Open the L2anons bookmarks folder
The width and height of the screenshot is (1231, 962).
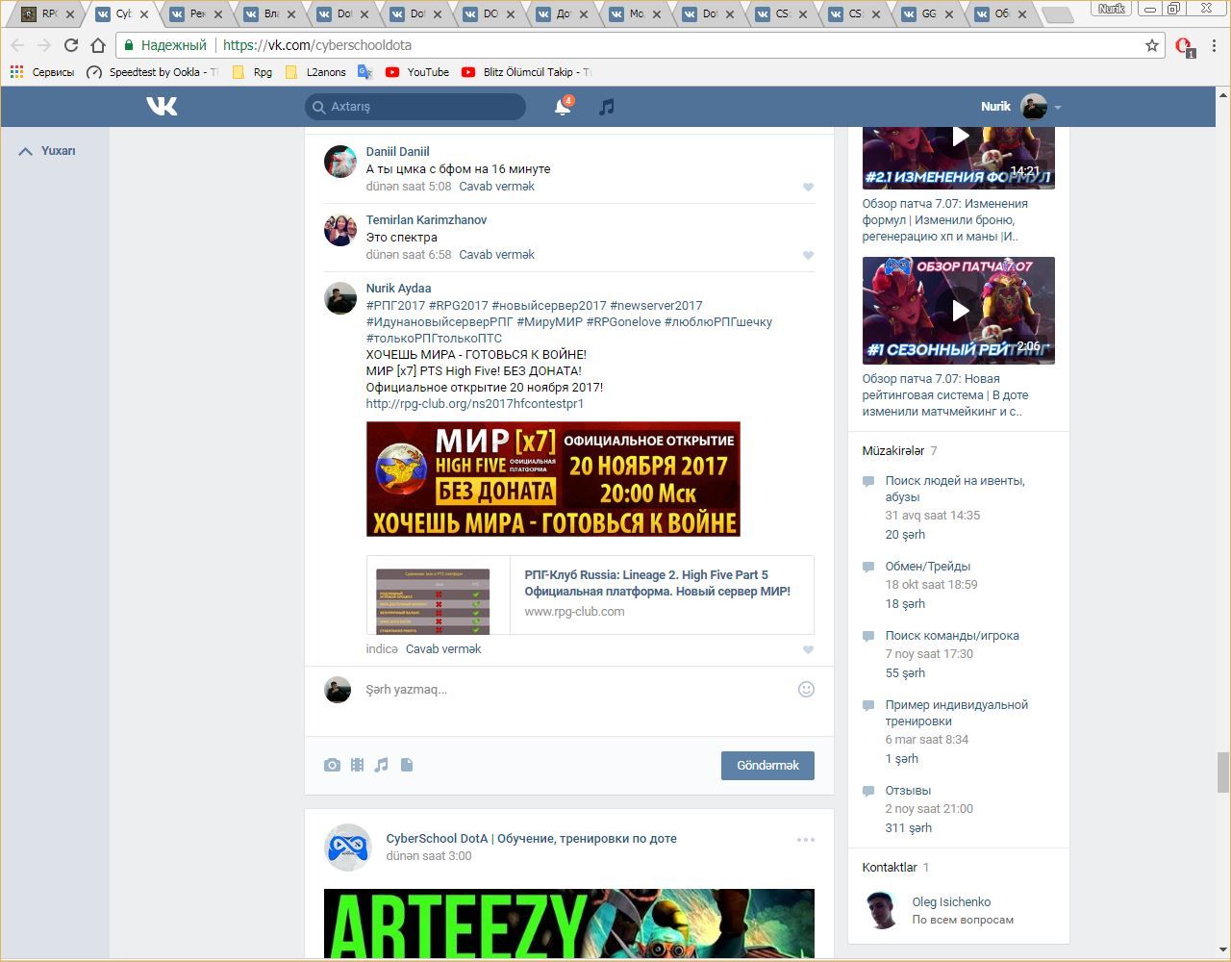316,72
